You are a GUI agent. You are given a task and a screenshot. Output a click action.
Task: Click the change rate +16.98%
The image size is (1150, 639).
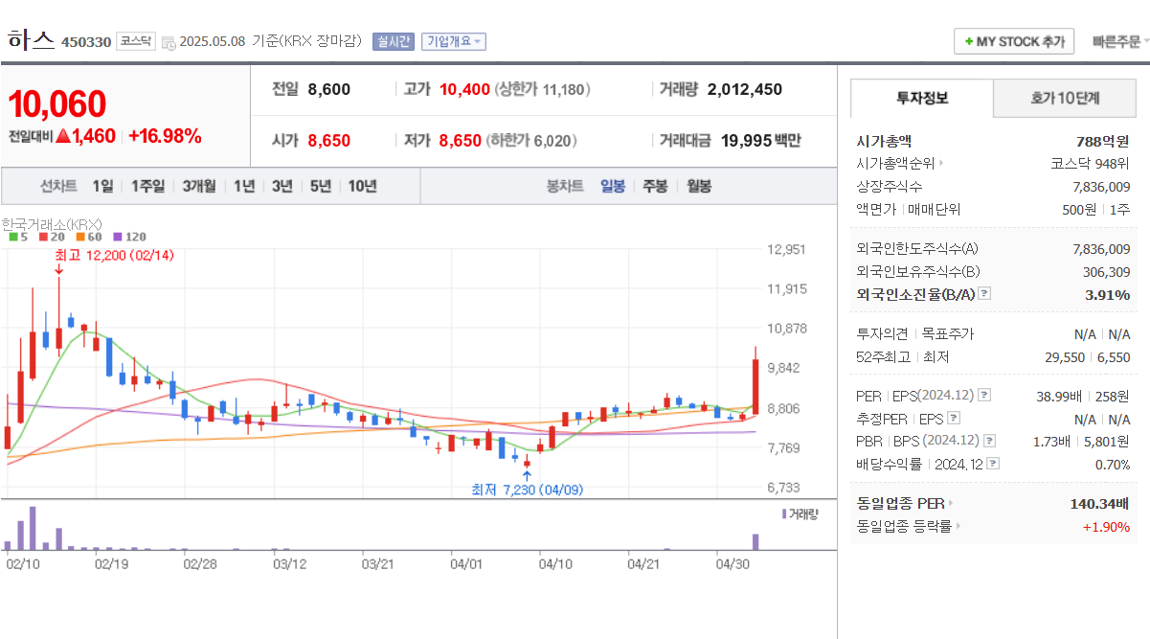click(x=165, y=136)
